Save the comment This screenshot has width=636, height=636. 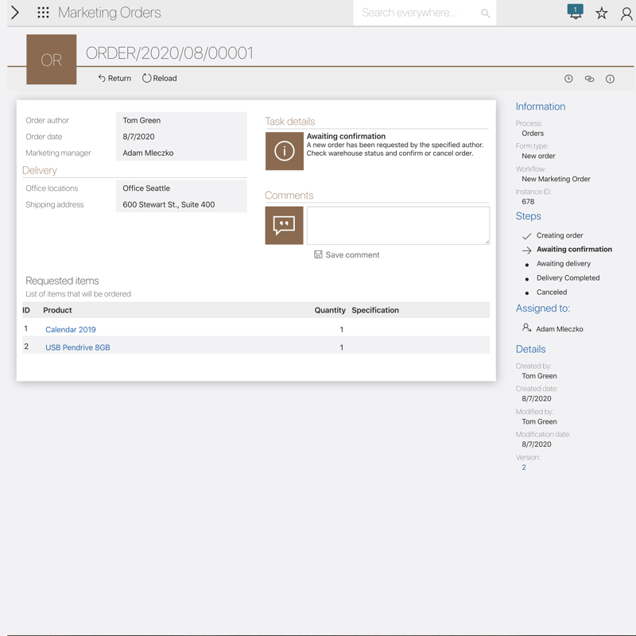pos(347,255)
